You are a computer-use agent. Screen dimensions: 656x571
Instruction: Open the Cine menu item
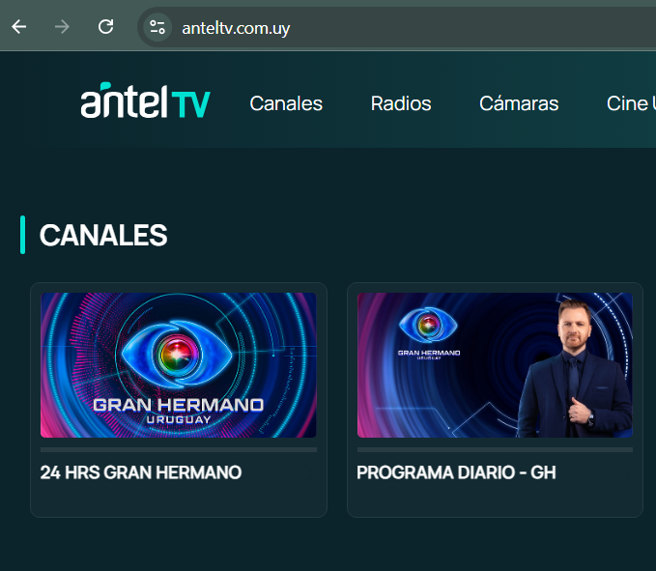click(x=631, y=103)
